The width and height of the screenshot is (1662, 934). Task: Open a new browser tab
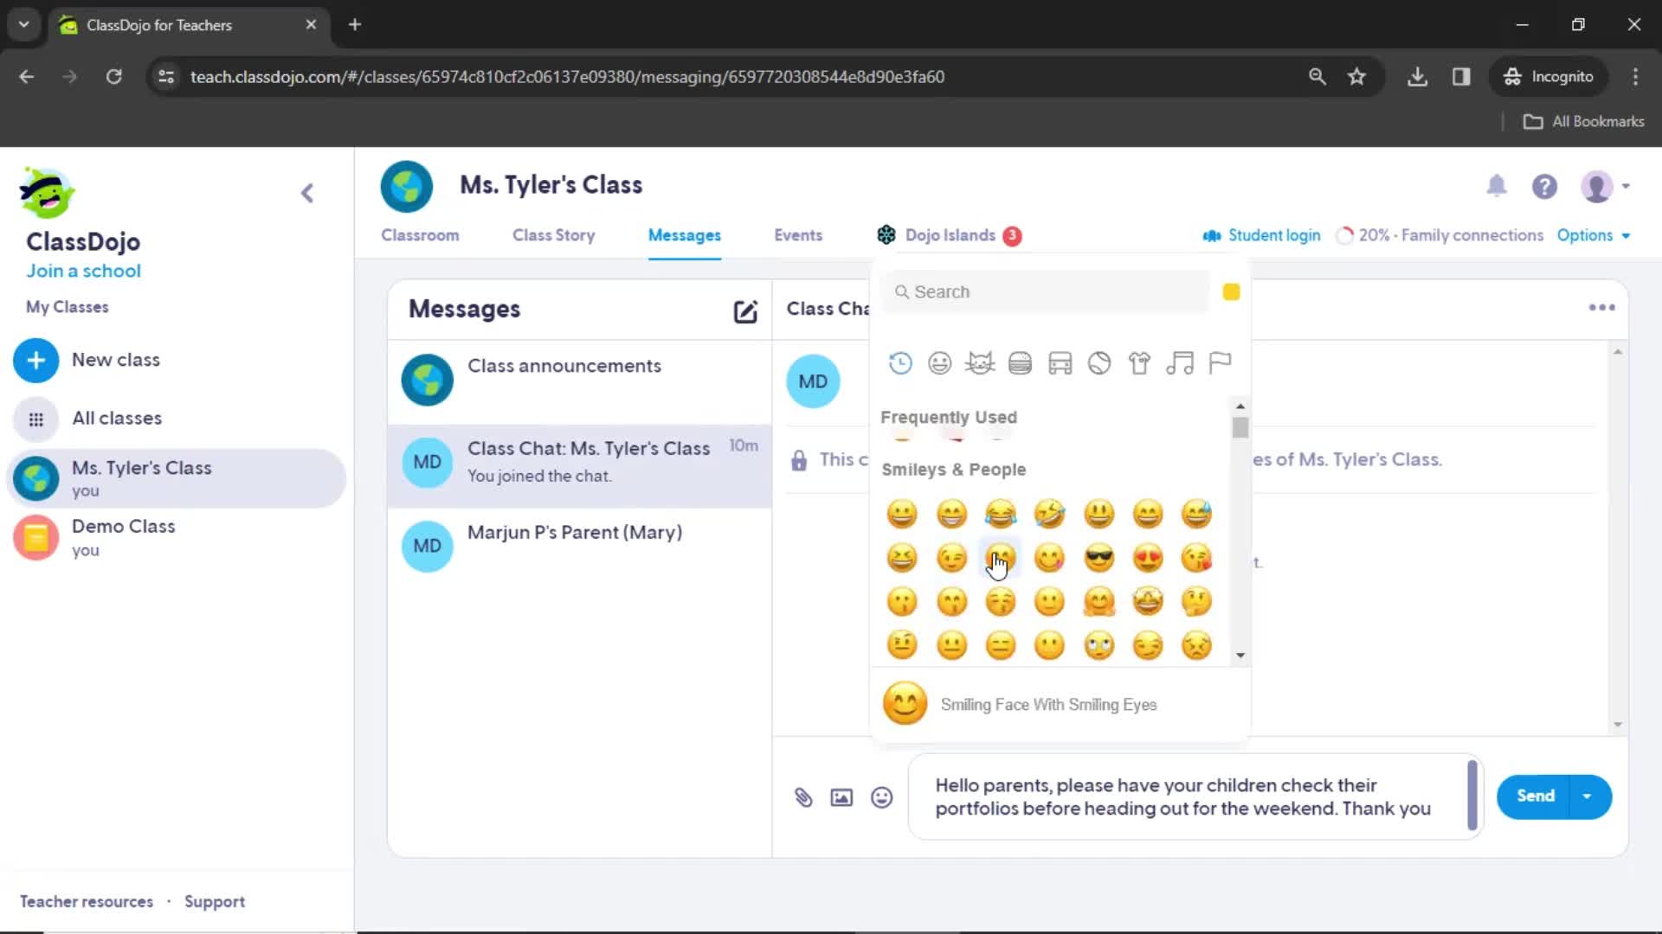click(x=355, y=24)
